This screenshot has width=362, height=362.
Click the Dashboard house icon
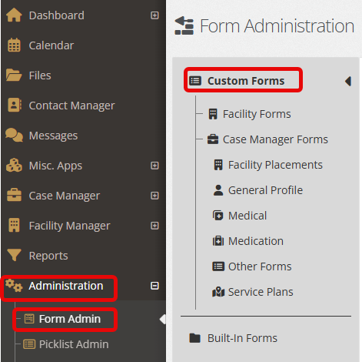pos(14,15)
